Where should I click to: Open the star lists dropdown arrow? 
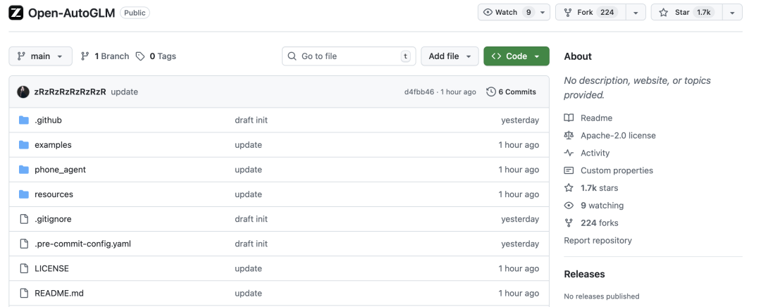point(733,13)
